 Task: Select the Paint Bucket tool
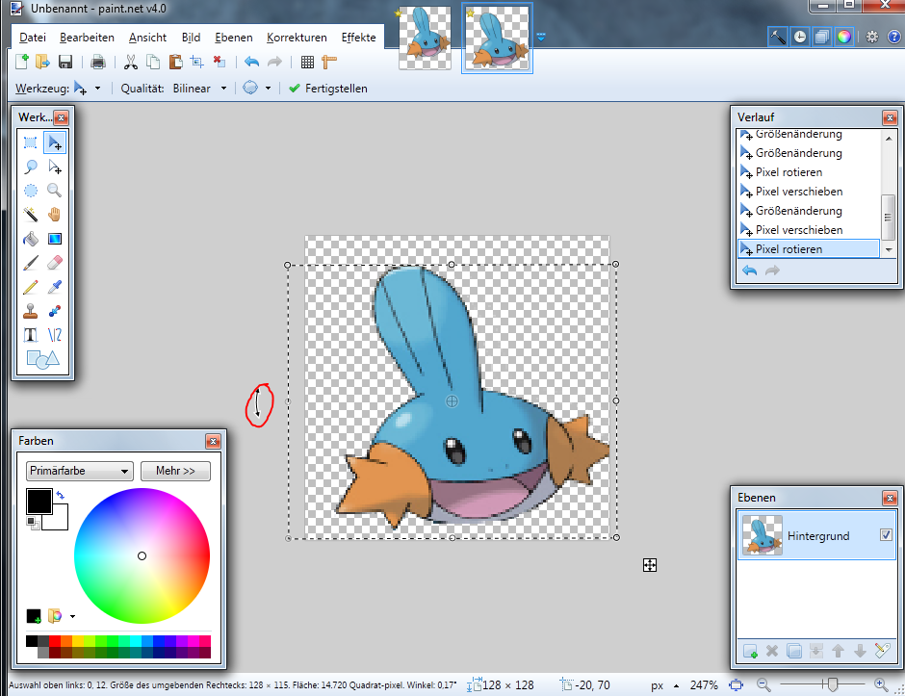coord(31,239)
